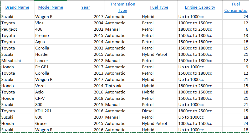Select the Vios model cell
The width and height of the screenshot is (249, 133).
point(51,23)
